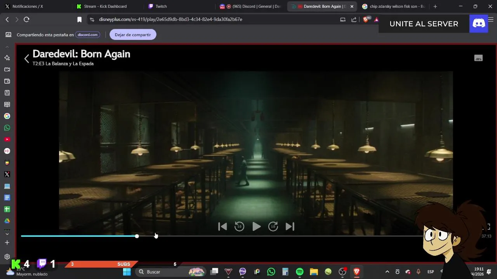The image size is (497, 279).
Task: Open subtitles and audio settings
Action: click(x=478, y=58)
